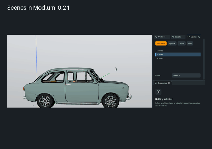Click the Outliner tab icon
The height and width of the screenshot is (149, 212).
pyautogui.click(x=156, y=37)
